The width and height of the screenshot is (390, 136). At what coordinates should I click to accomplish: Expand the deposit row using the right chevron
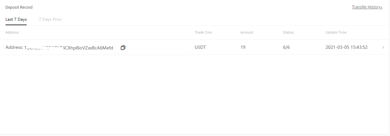pyautogui.click(x=383, y=47)
